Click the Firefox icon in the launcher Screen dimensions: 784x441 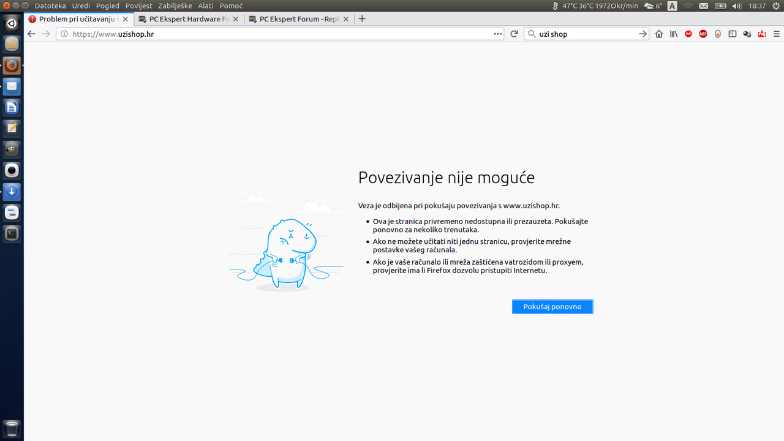point(12,65)
